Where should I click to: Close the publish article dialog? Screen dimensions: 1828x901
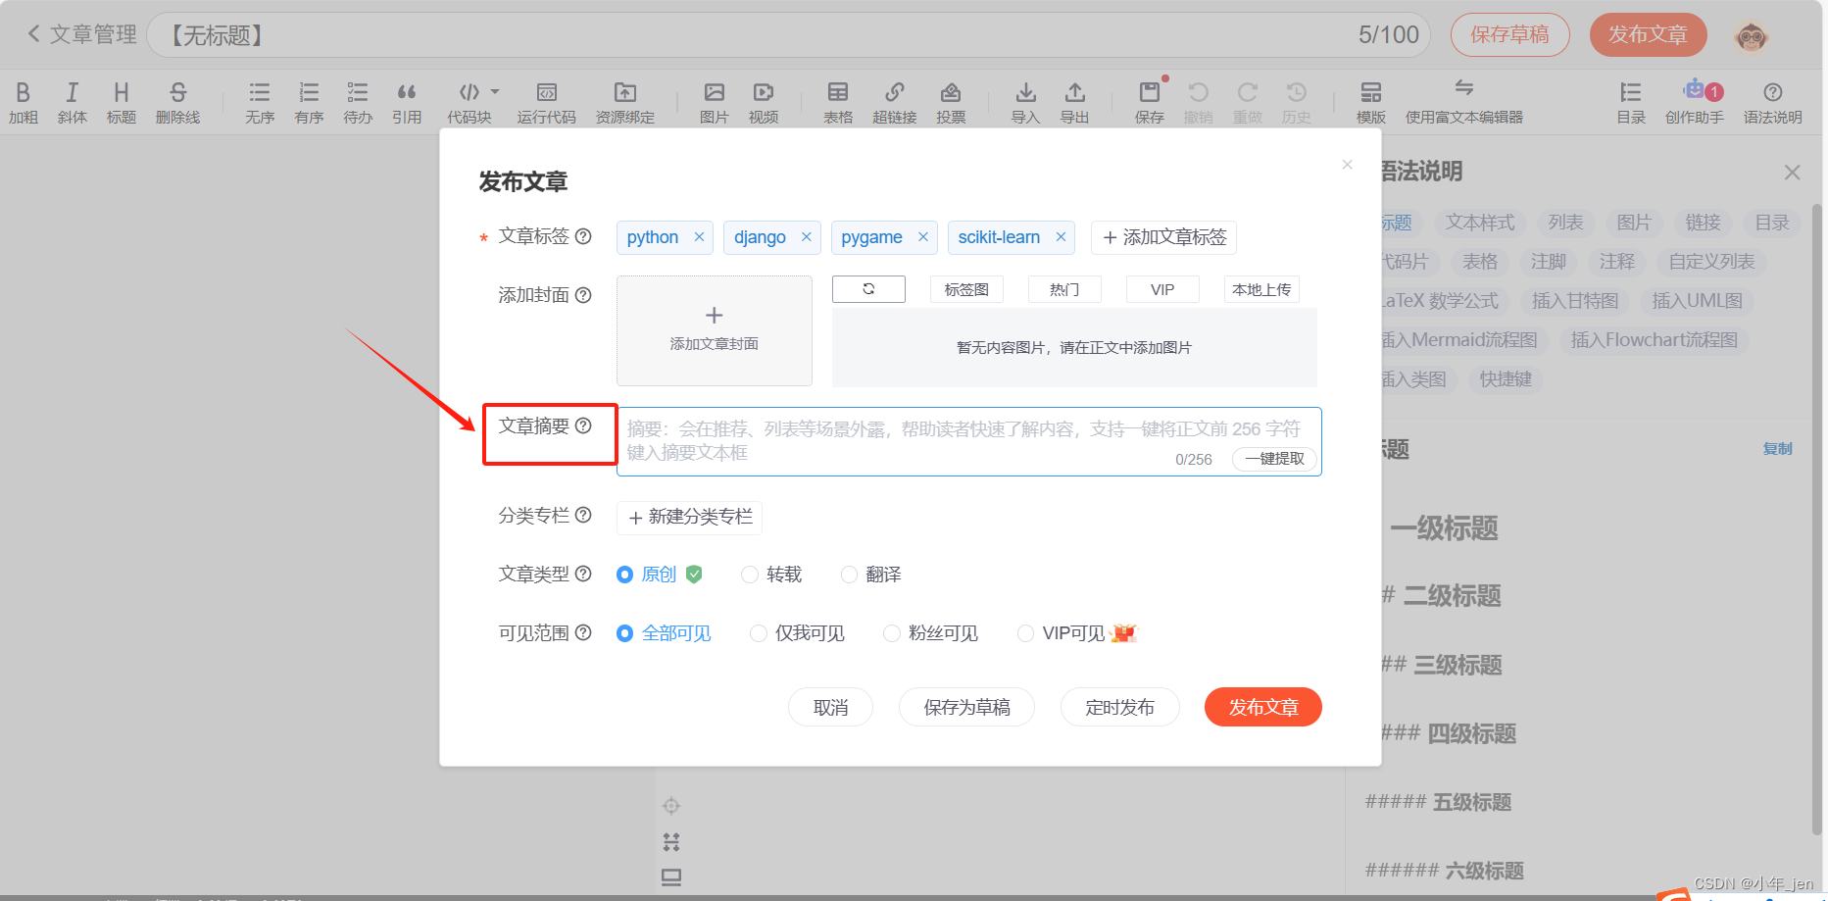(1348, 165)
